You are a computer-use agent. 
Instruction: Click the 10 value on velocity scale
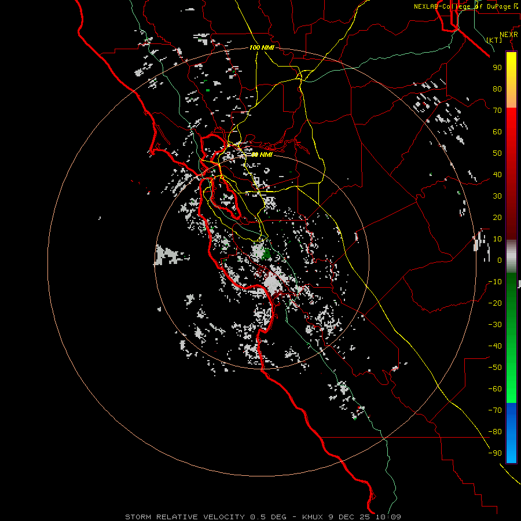pyautogui.click(x=497, y=239)
